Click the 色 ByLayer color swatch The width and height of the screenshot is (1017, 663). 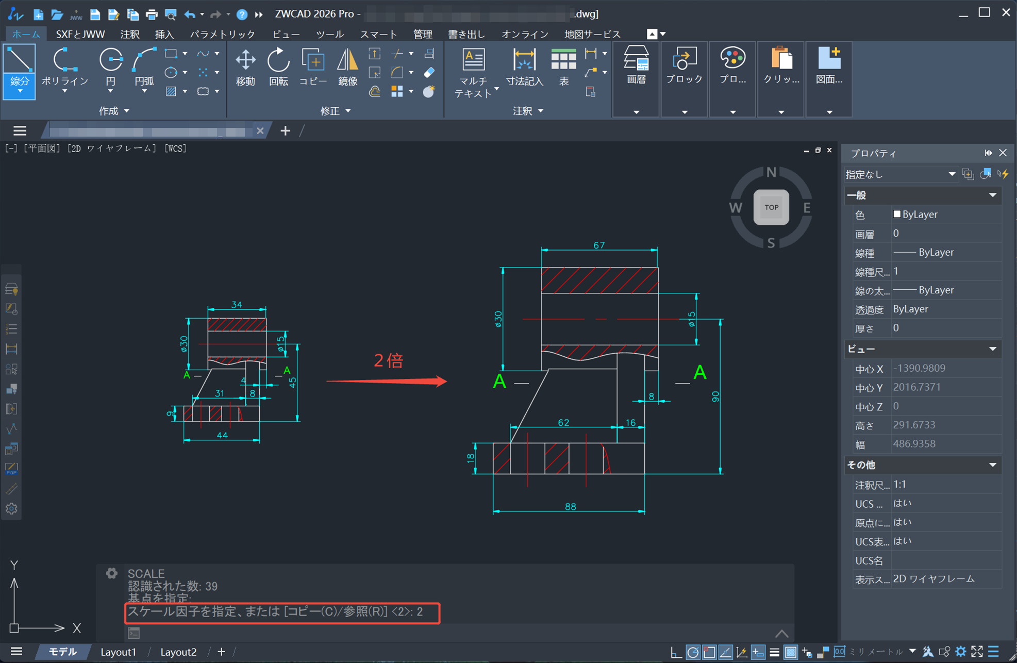[x=897, y=214]
